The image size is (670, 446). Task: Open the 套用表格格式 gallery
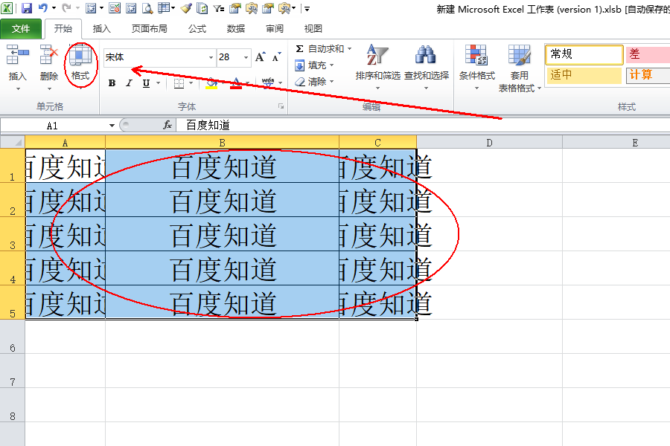520,68
